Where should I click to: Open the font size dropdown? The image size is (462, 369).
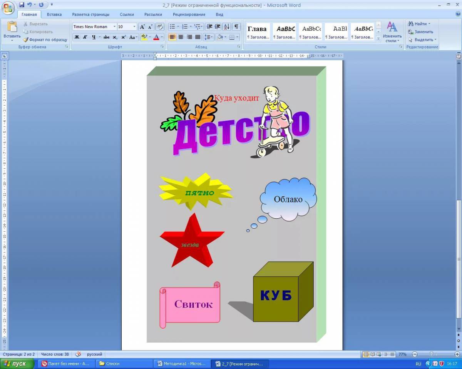134,27
